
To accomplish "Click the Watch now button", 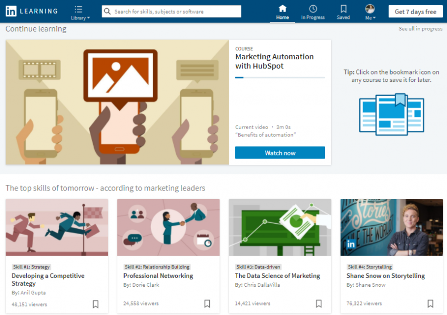I will pos(280,153).
